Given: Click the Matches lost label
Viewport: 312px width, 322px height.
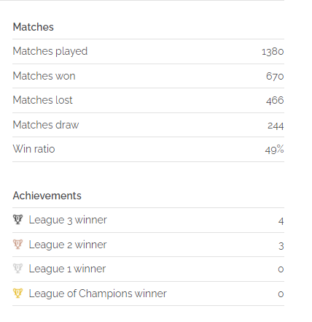Looking at the screenshot, I should click(42, 100).
